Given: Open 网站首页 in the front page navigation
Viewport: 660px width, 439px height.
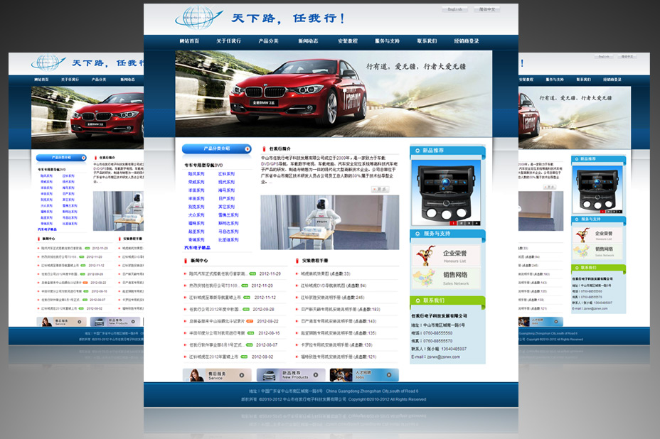Looking at the screenshot, I should pos(189,40).
